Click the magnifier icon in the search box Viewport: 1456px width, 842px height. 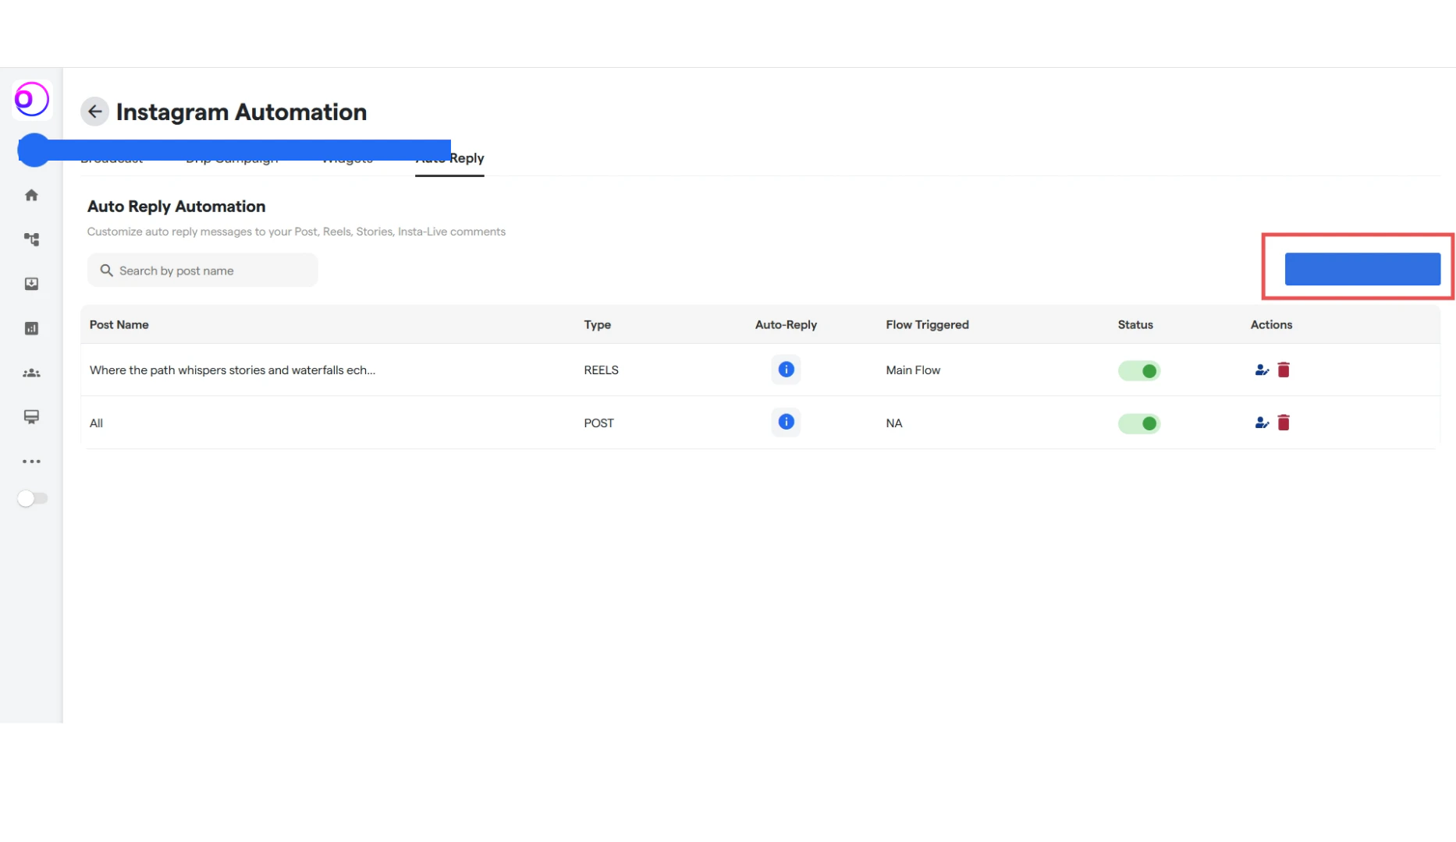[x=106, y=271]
